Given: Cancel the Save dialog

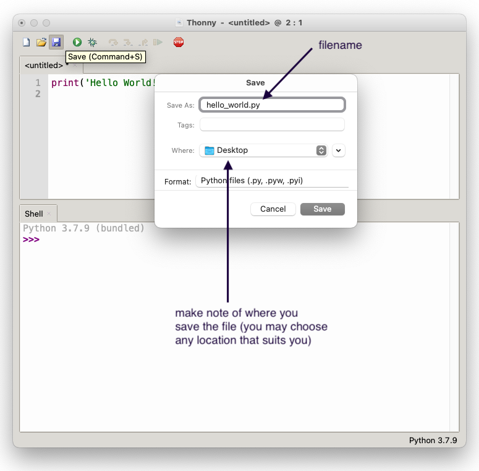Looking at the screenshot, I should [x=273, y=209].
